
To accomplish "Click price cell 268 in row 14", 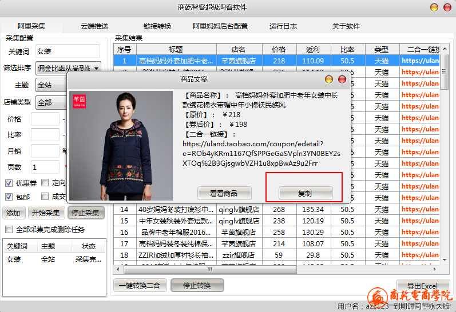I will tap(279, 210).
